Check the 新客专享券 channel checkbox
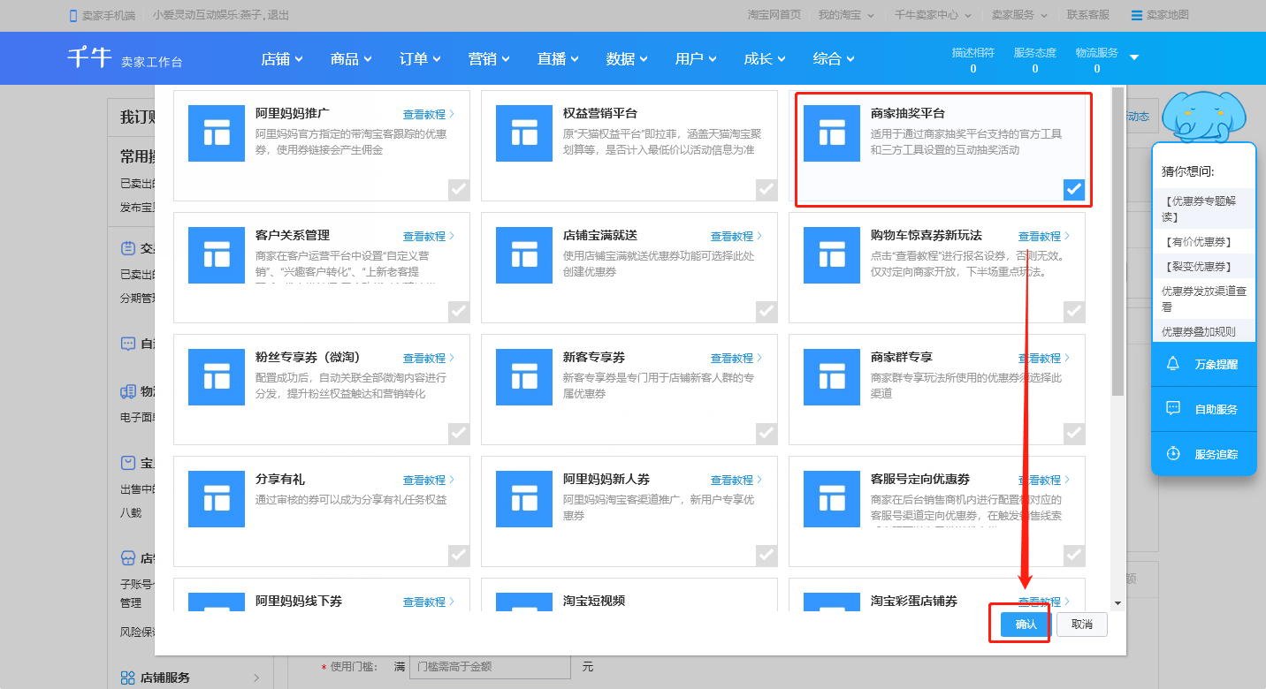This screenshot has width=1266, height=689. [766, 433]
